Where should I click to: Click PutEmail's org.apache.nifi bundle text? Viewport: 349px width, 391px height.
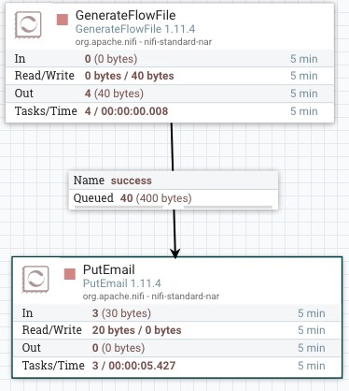coord(151,296)
